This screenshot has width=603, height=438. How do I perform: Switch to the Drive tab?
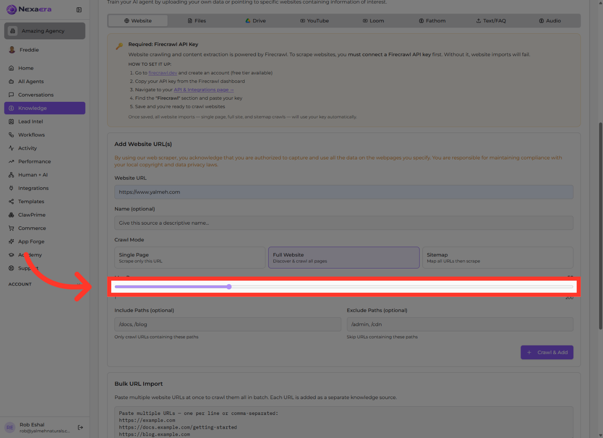(x=256, y=21)
